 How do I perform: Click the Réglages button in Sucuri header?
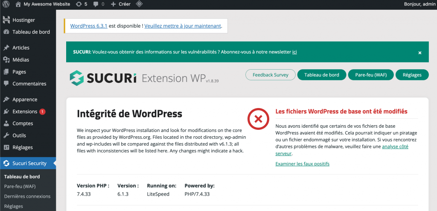click(411, 75)
